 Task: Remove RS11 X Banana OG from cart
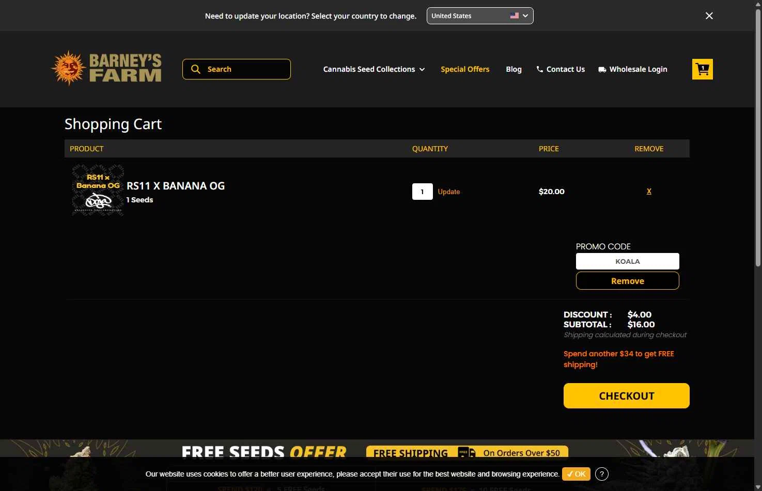(x=649, y=192)
